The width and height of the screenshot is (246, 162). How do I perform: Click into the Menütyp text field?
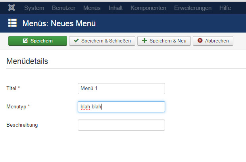pos(121,107)
